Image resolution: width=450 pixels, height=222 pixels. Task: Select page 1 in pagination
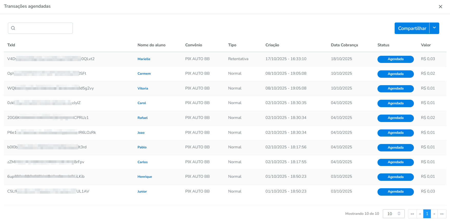[x=427, y=214]
